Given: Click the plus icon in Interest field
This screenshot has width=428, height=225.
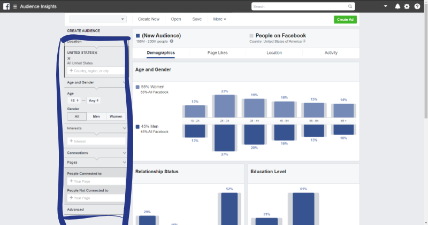Looking at the screenshot, I should (71, 141).
